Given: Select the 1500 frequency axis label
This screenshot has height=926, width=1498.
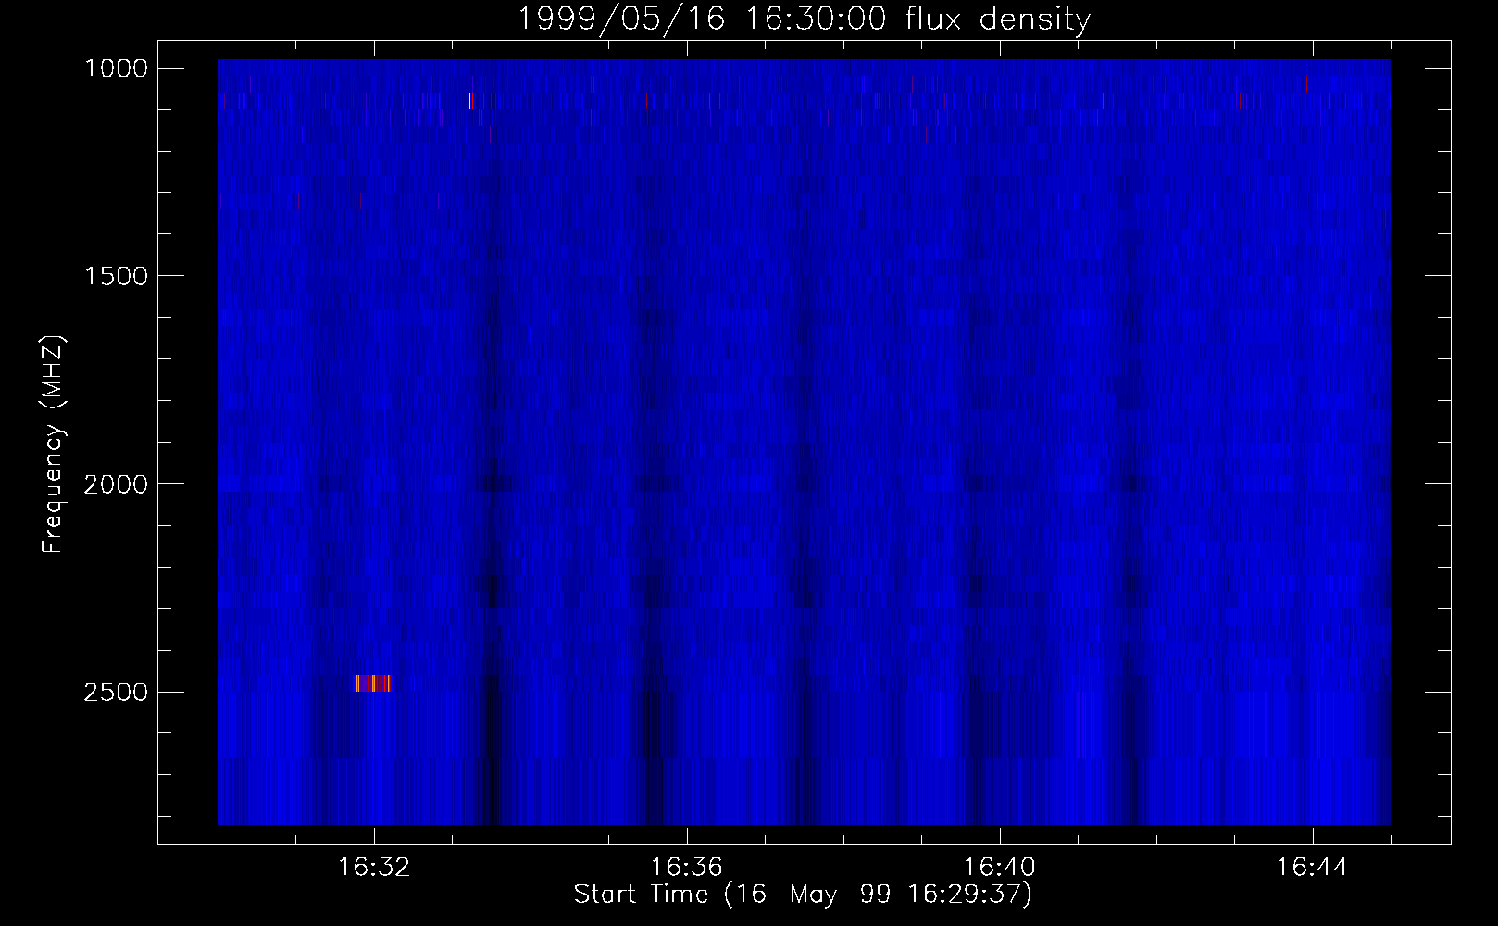Looking at the screenshot, I should (116, 276).
